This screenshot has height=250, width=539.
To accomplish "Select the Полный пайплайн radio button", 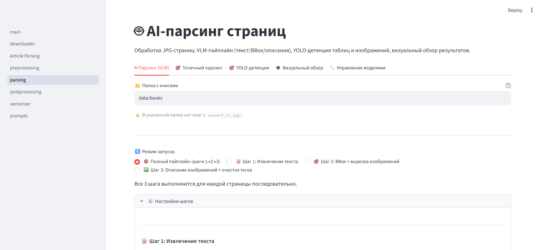I will (x=137, y=162).
